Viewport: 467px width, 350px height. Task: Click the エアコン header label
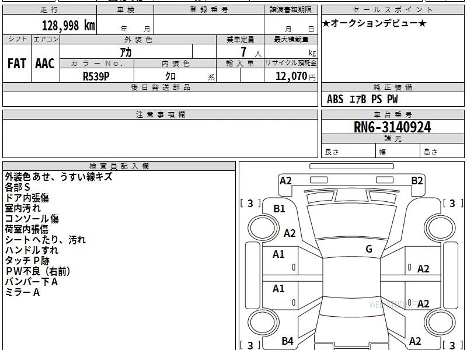click(x=46, y=39)
